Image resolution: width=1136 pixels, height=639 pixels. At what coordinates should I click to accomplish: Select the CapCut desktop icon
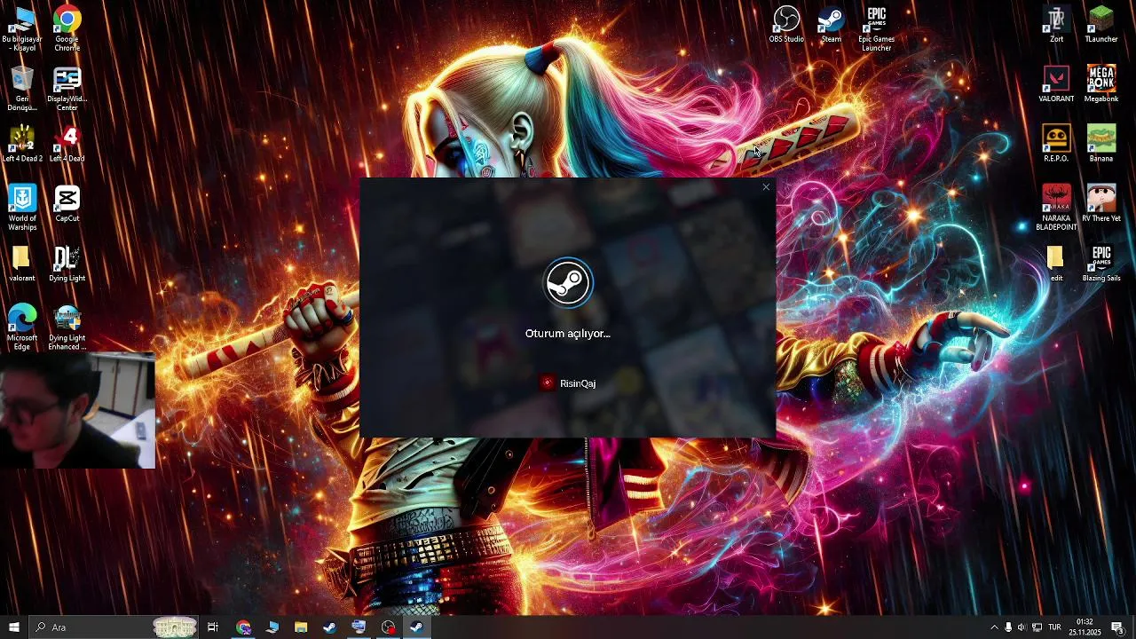(x=67, y=203)
